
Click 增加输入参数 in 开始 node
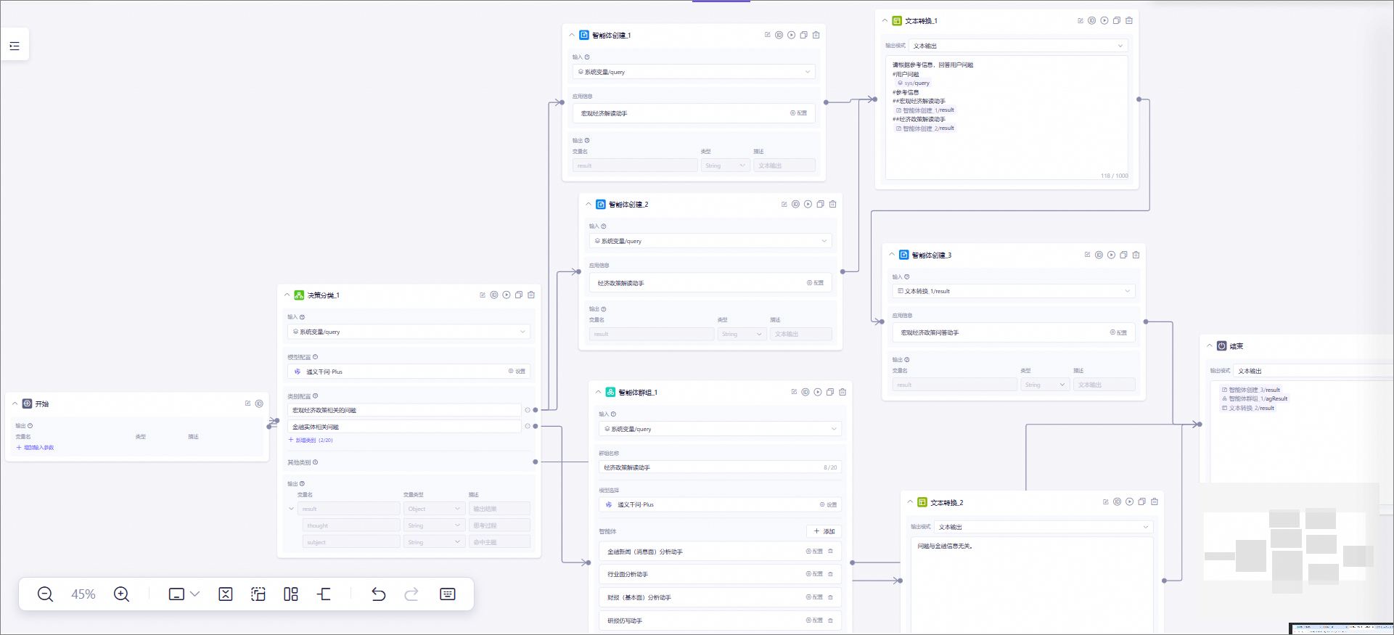point(35,448)
